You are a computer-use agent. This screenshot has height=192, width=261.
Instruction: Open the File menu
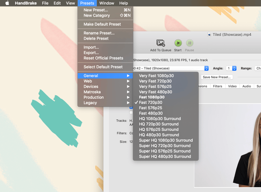pos(45,3)
